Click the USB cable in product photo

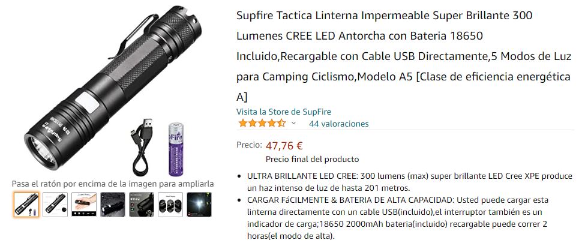pos(142,147)
